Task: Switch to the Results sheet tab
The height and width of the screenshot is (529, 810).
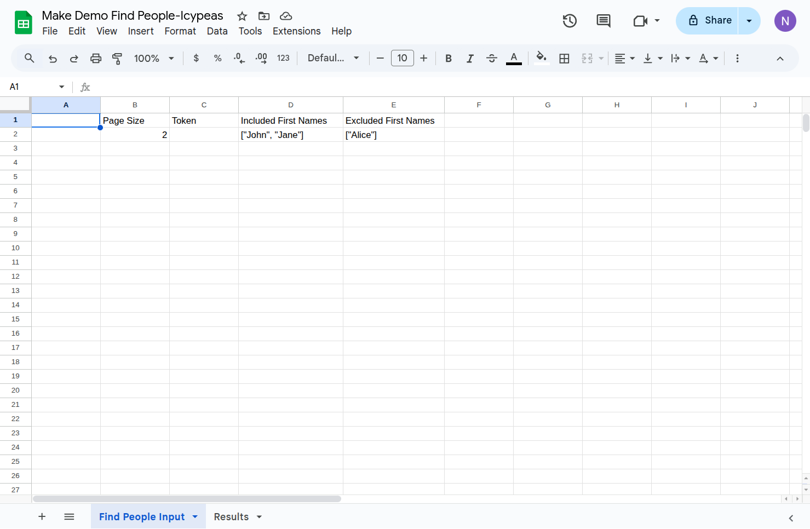Action: [238, 516]
